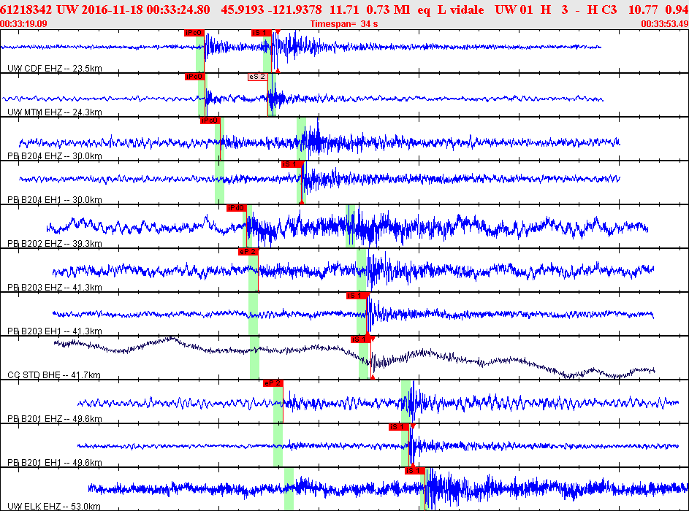Click the Timespan 34 s header text
The image size is (689, 511).
click(x=344, y=24)
